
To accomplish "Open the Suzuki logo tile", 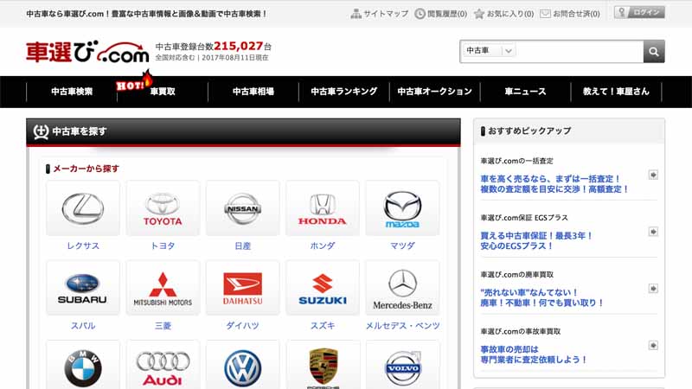I will [323, 288].
